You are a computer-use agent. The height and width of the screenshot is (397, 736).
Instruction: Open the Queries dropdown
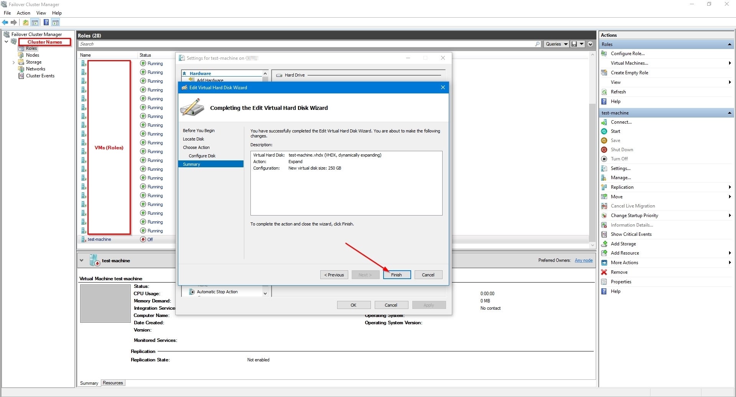point(556,44)
